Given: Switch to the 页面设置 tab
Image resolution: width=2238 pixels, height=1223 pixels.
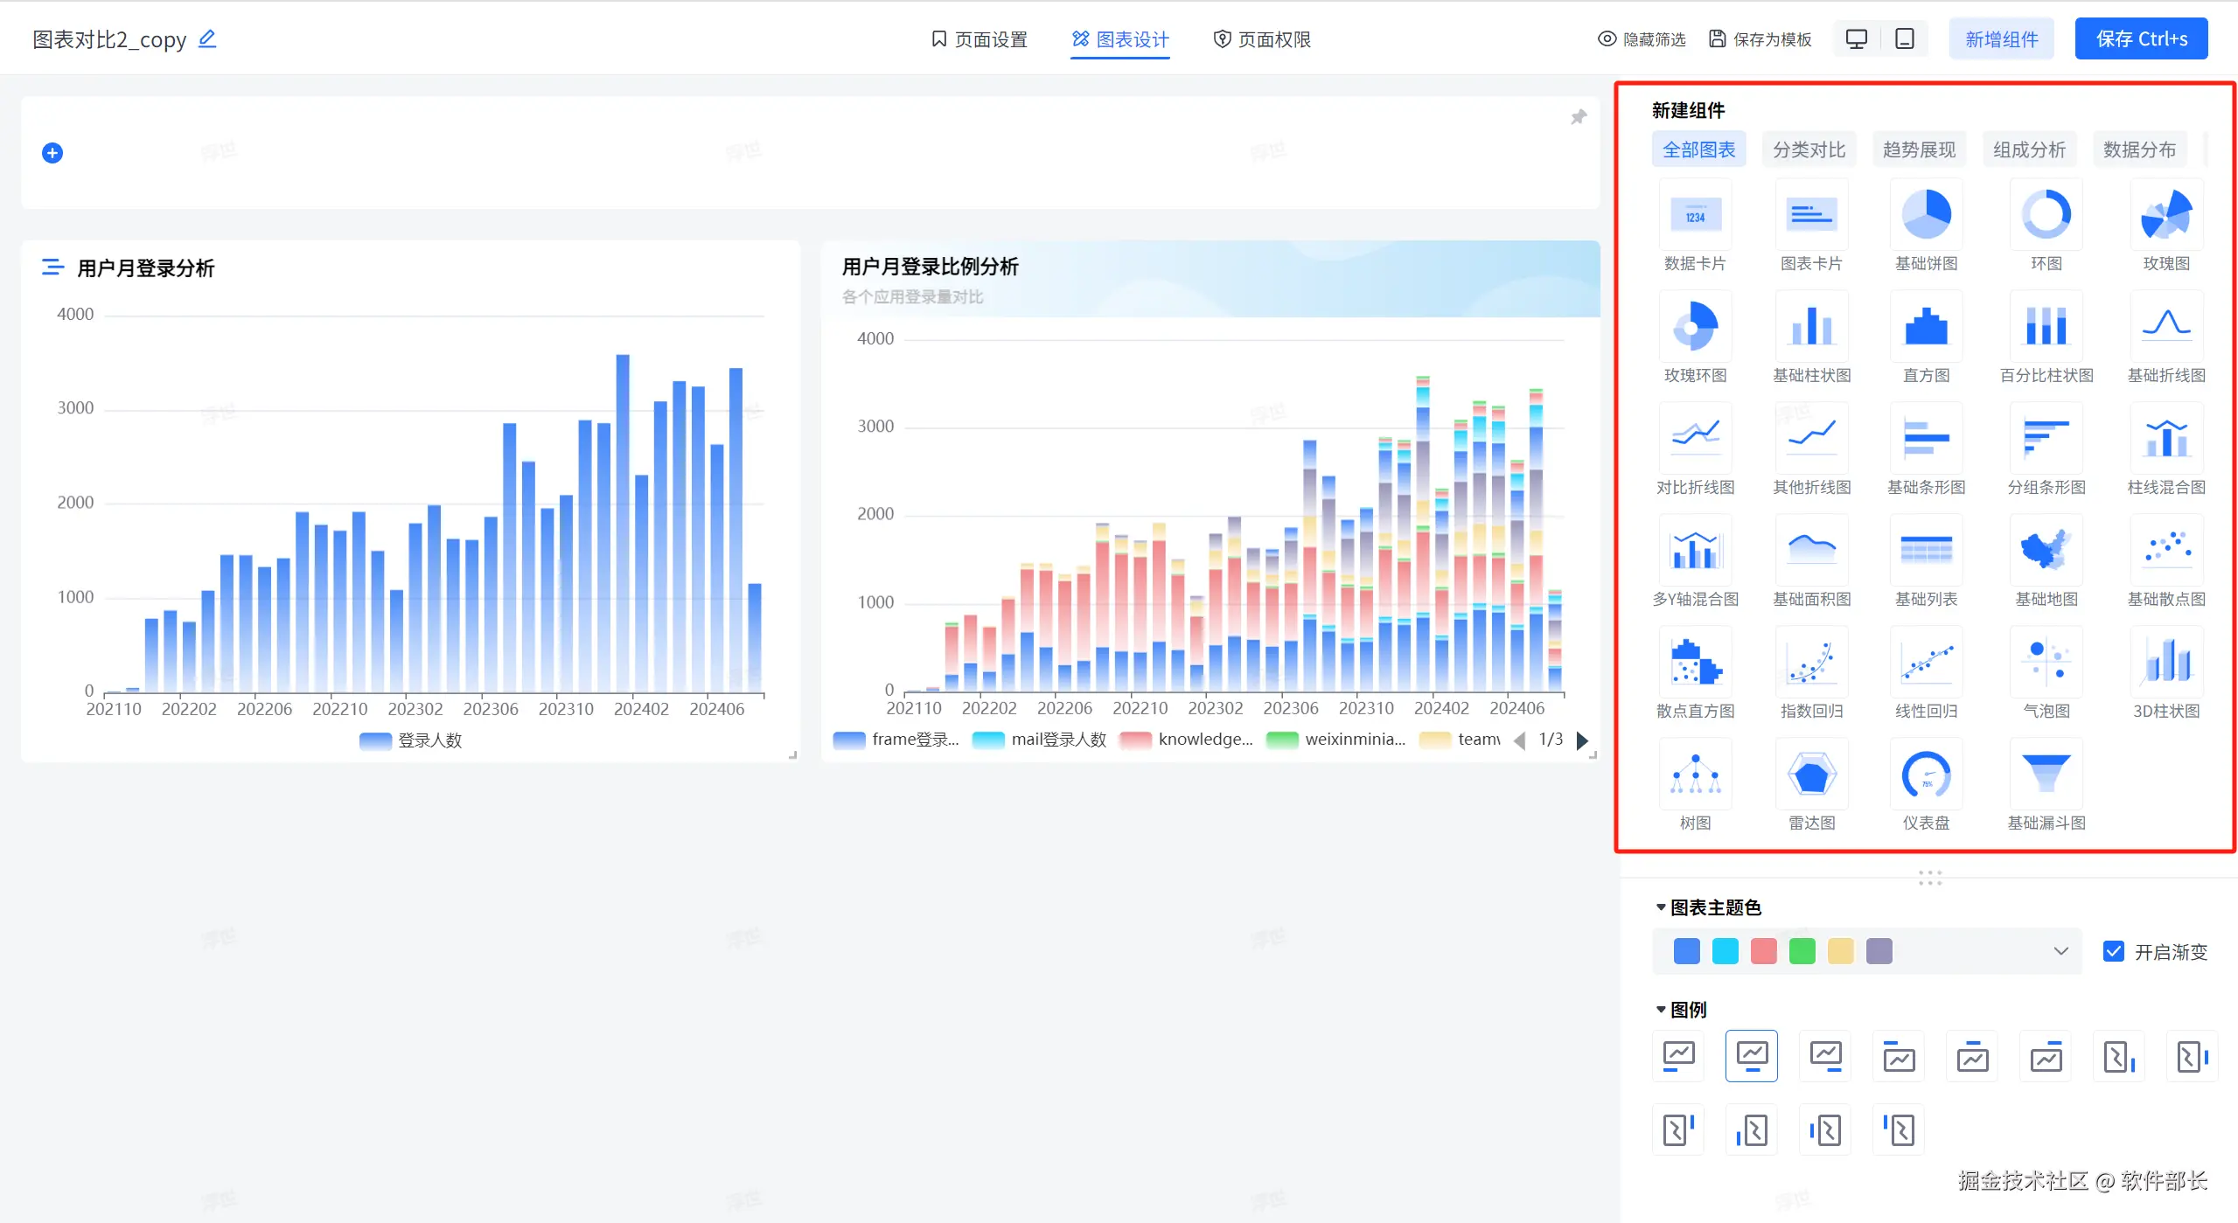Looking at the screenshot, I should pos(980,39).
